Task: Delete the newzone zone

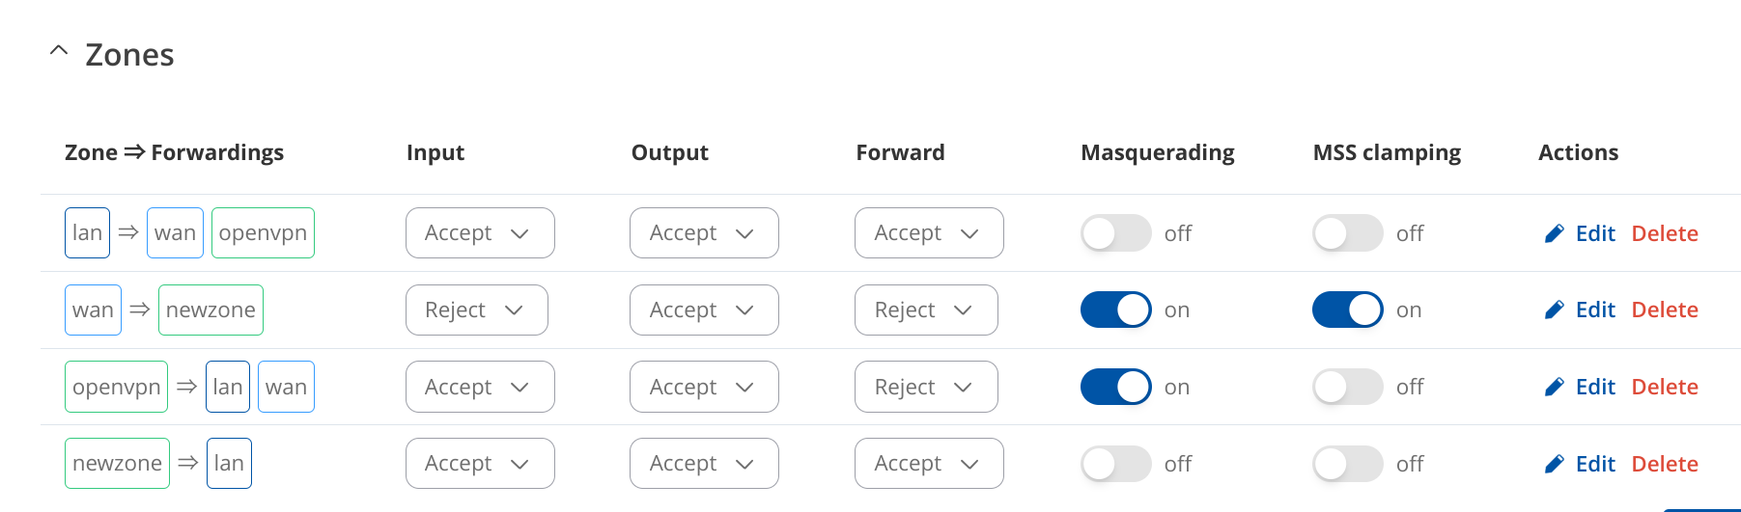Action: [x=1665, y=464]
